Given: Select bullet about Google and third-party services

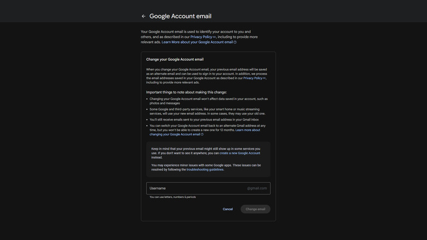Looking at the screenshot, I should [x=207, y=111].
